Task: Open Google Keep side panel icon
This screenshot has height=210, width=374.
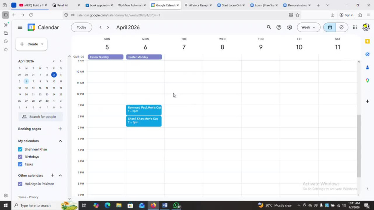Action: pos(367,41)
